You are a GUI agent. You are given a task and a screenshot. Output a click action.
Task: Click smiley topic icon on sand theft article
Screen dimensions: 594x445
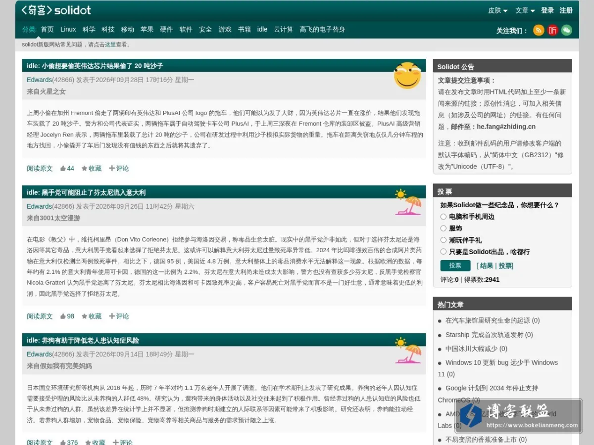click(x=407, y=75)
